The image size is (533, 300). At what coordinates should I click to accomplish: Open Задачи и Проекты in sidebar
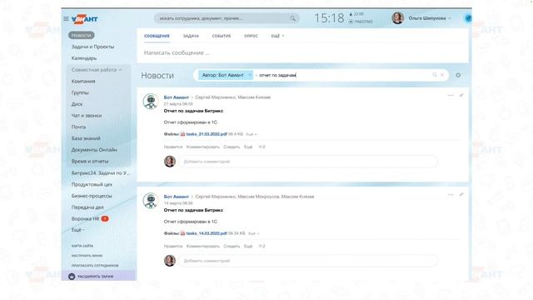92,47
